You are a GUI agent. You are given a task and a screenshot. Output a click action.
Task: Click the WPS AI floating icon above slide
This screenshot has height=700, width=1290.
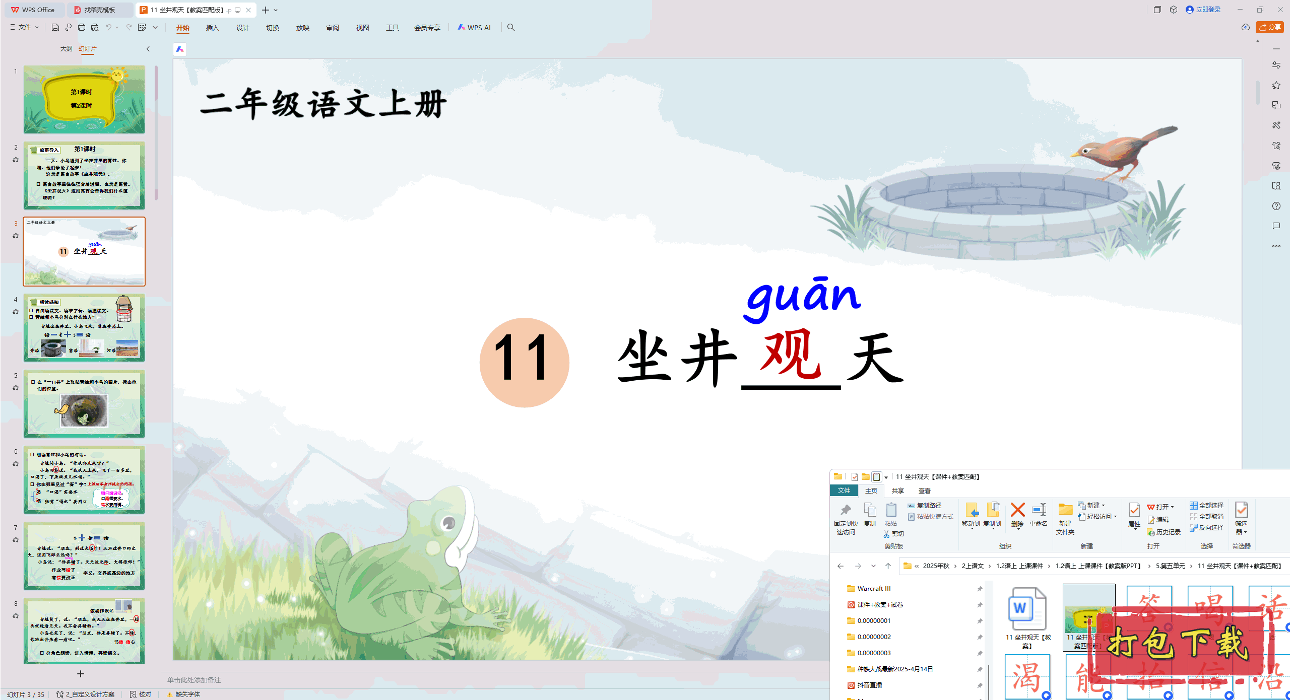pos(180,49)
